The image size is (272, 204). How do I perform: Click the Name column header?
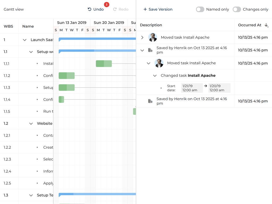point(28,26)
